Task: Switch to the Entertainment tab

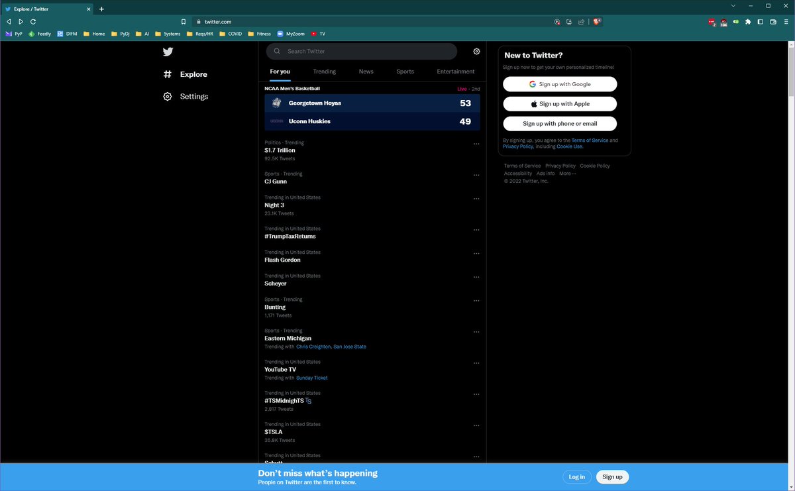Action: [x=456, y=72]
